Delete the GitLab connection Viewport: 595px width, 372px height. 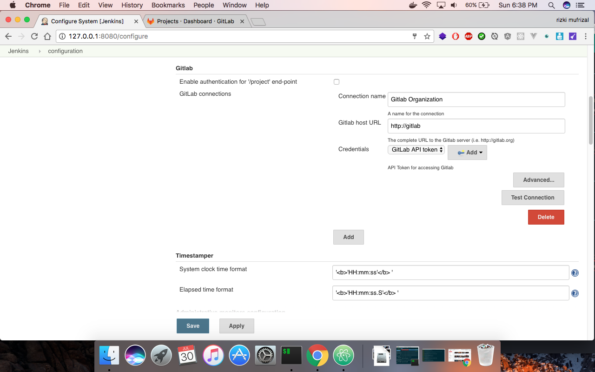point(546,217)
